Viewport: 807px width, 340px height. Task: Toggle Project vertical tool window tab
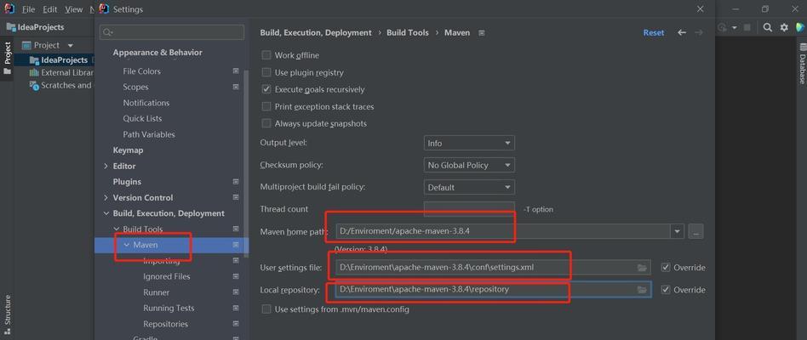click(7, 58)
